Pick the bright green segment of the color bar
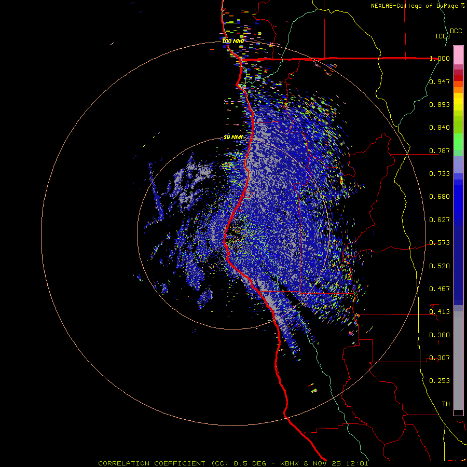 (458, 142)
